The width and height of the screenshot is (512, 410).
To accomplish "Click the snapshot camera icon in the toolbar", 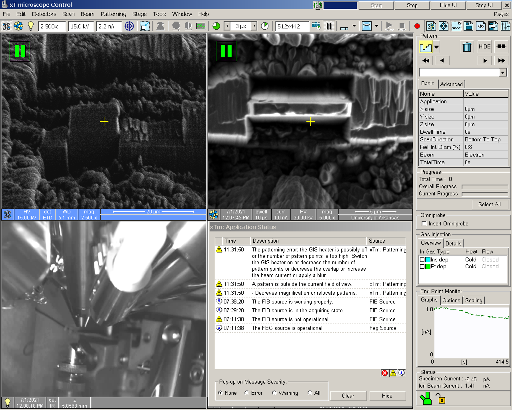I will pos(316,26).
